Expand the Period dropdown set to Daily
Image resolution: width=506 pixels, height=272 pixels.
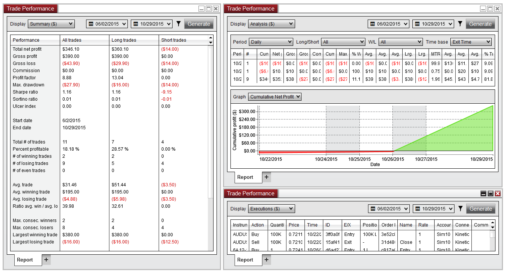click(271, 42)
